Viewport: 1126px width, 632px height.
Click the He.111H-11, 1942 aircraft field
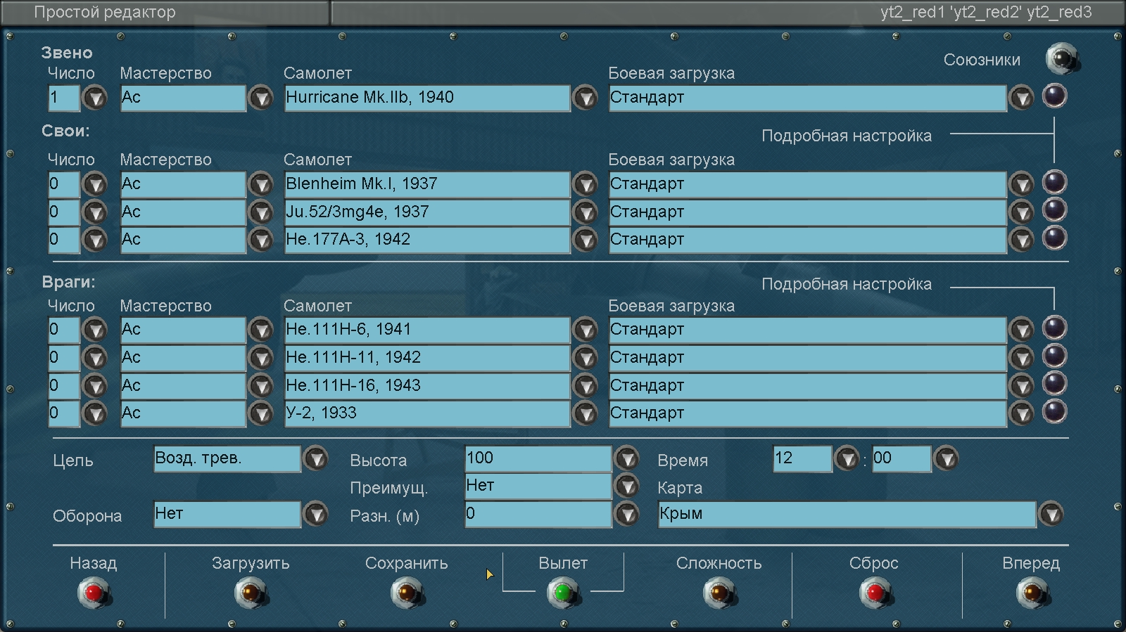427,358
